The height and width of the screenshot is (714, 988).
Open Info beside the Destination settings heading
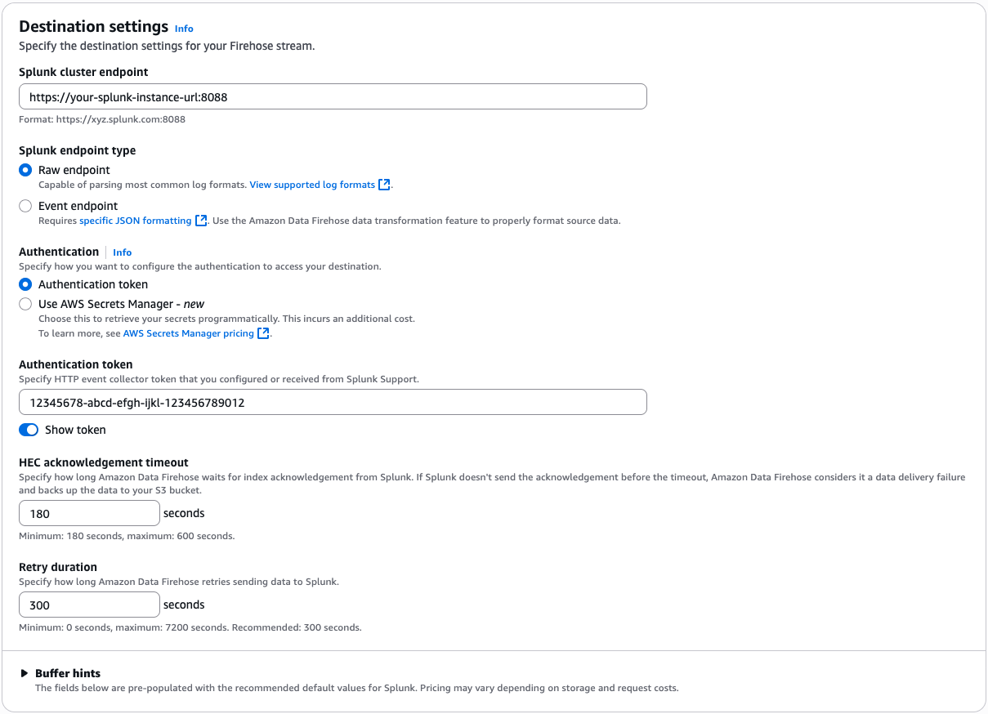point(183,28)
